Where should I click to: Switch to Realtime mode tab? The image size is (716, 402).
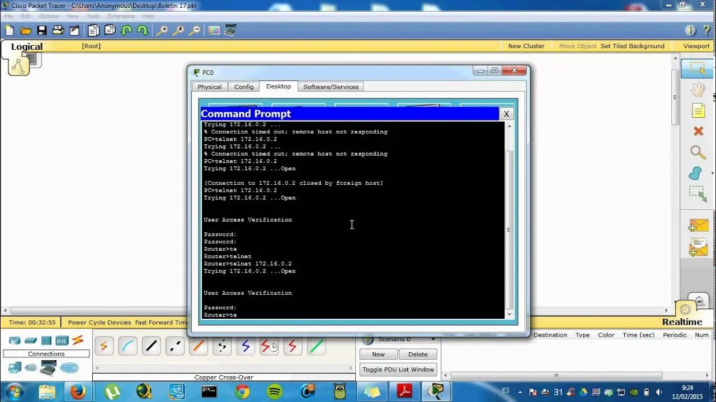682,322
